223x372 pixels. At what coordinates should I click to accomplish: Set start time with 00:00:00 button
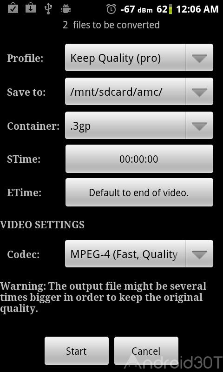(139, 159)
